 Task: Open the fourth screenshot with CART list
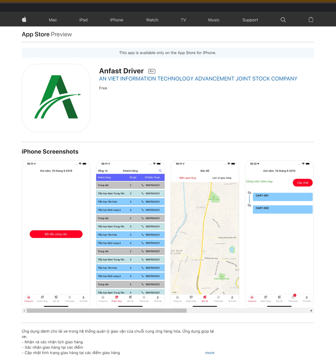tap(279, 234)
